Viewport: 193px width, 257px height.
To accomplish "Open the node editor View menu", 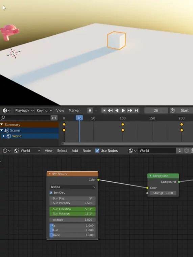I will 49,151.
